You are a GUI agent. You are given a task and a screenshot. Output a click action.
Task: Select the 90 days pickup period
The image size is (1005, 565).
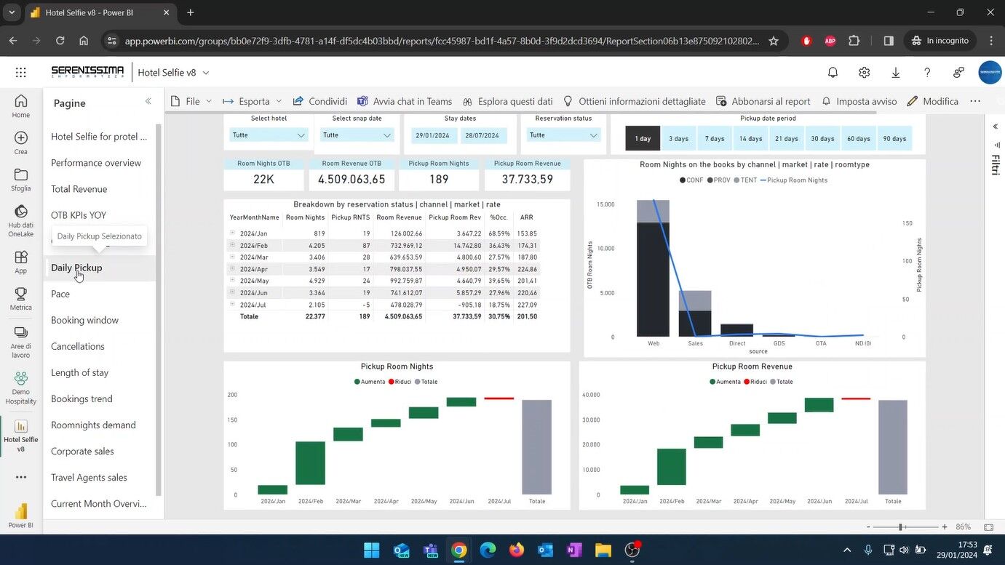pyautogui.click(x=894, y=138)
